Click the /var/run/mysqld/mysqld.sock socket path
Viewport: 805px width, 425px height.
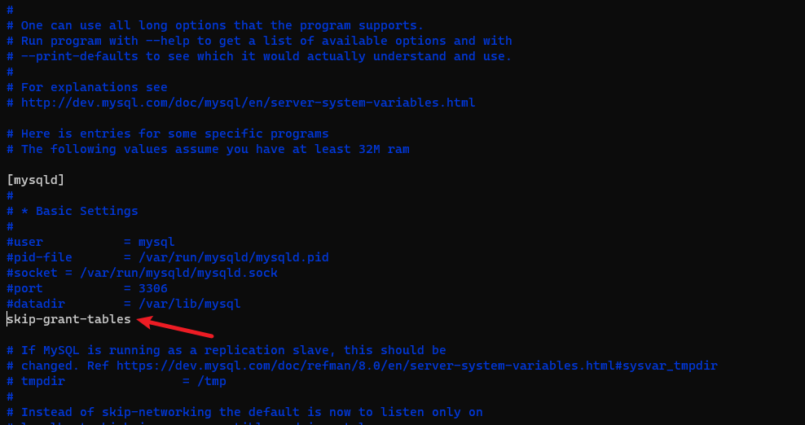click(x=178, y=273)
